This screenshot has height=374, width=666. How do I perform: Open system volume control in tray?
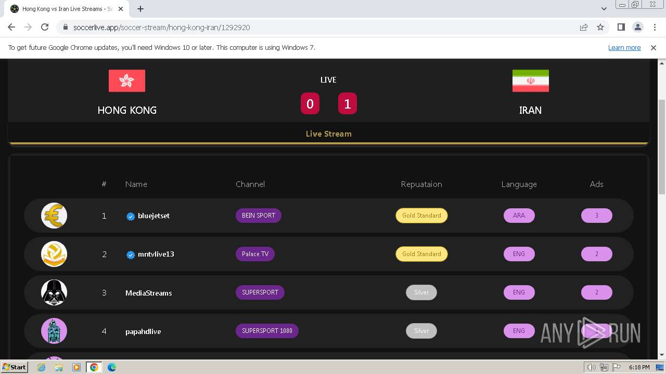[592, 367]
